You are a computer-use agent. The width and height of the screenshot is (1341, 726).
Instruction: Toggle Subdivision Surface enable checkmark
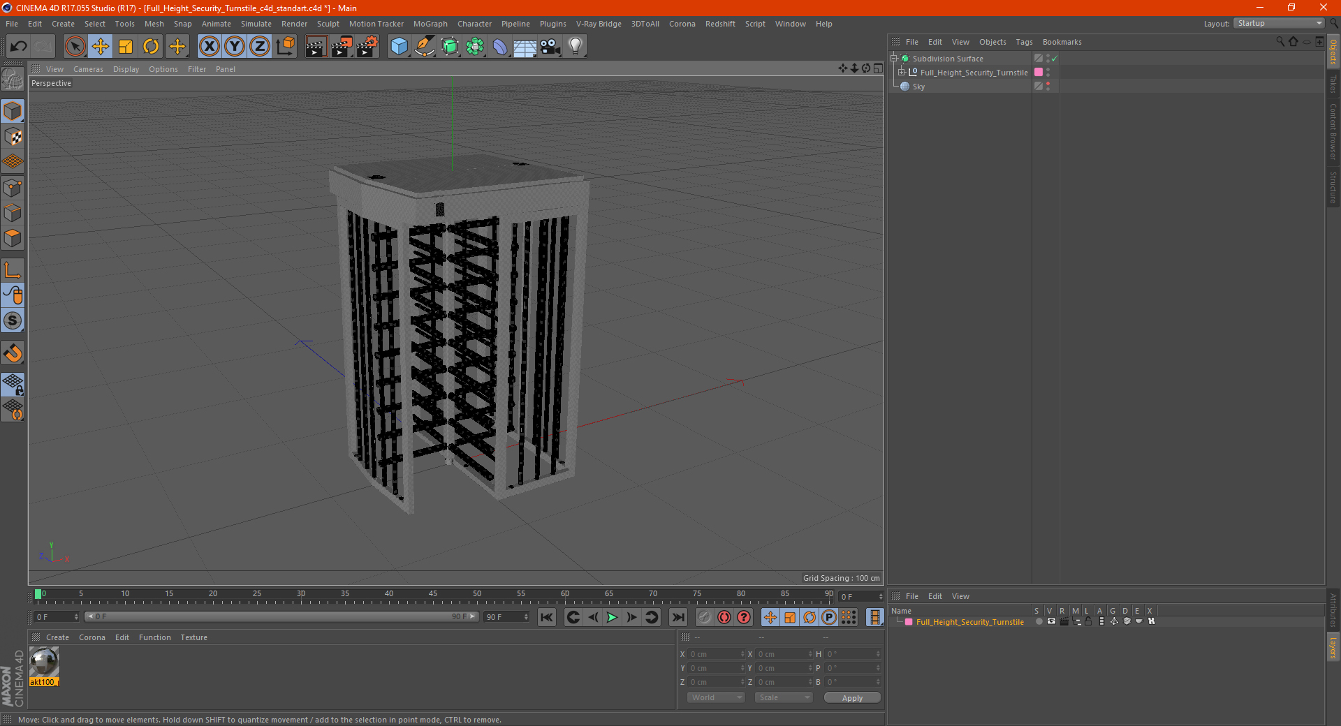click(1054, 59)
